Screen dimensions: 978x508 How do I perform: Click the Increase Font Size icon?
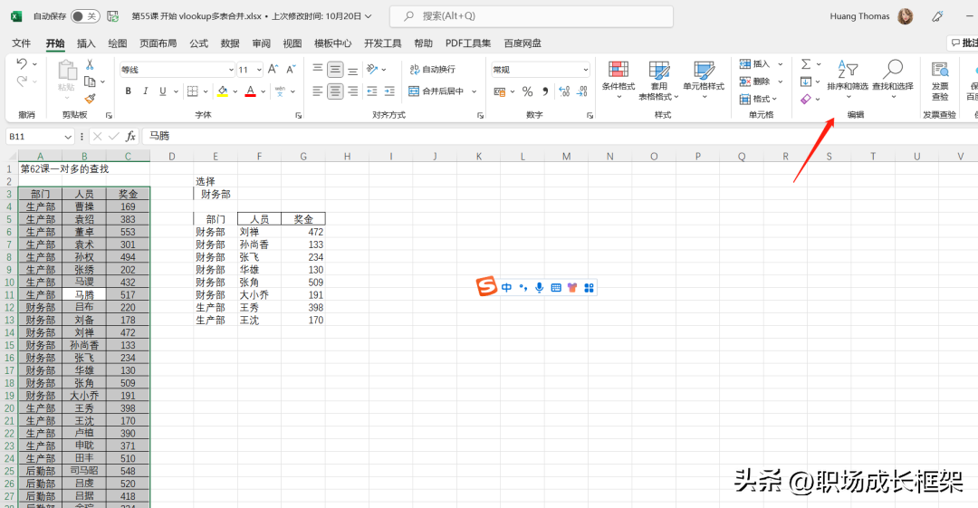click(x=273, y=70)
